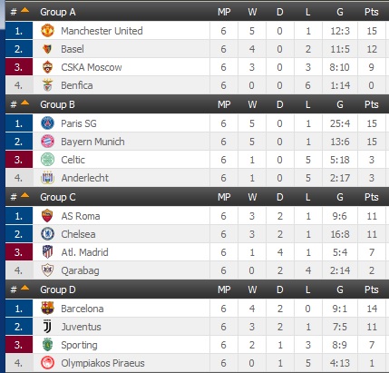The image size is (389, 373).
Task: Open the Atl. Madrid team link
Action: coord(84,252)
